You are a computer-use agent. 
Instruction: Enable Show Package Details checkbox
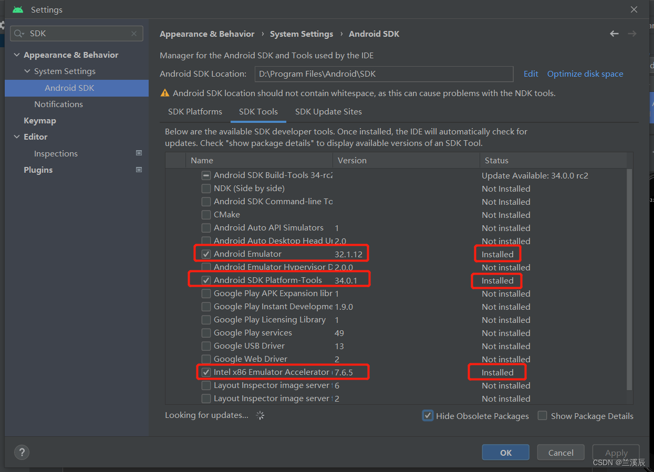(542, 416)
